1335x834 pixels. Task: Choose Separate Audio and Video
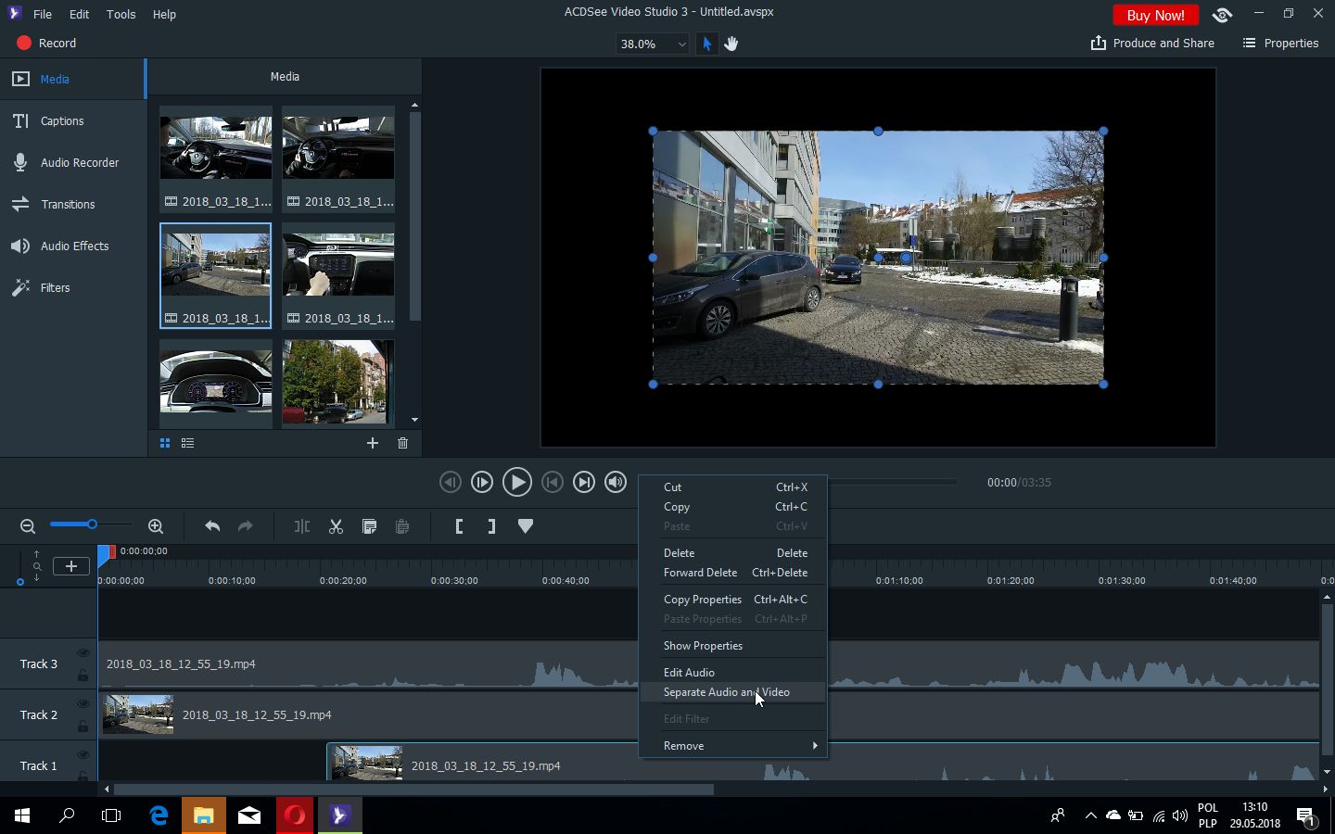pyautogui.click(x=726, y=692)
